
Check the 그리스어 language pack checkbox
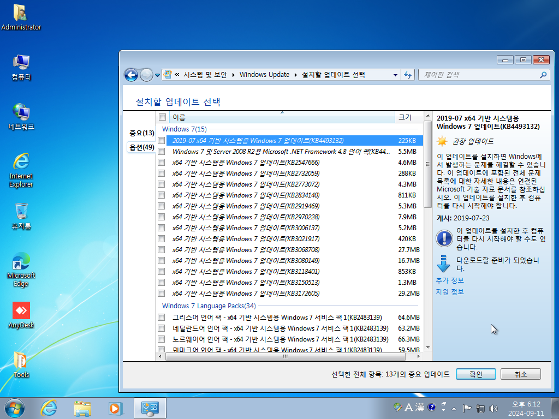tap(161, 317)
